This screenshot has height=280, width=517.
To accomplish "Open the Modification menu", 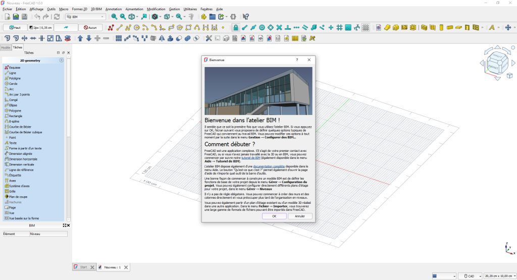I will (x=156, y=9).
